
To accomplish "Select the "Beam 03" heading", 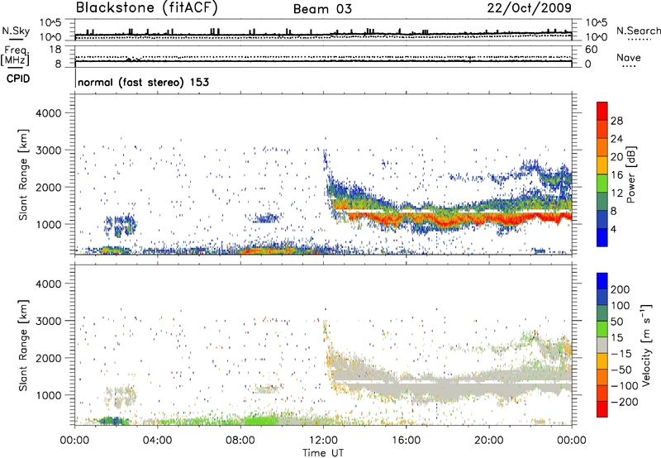I will tap(322, 9).
